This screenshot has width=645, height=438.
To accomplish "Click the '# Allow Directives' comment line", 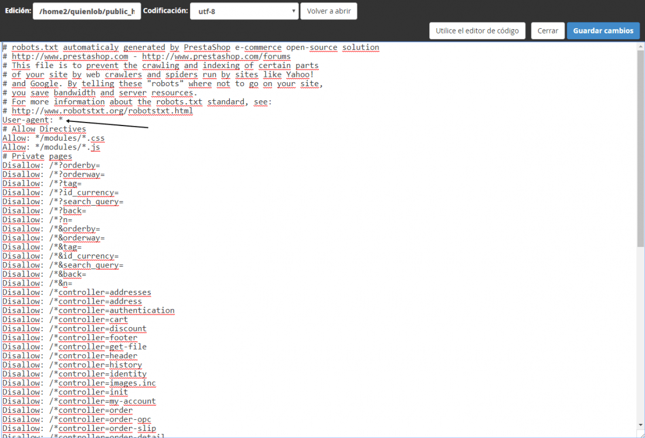I will [45, 129].
